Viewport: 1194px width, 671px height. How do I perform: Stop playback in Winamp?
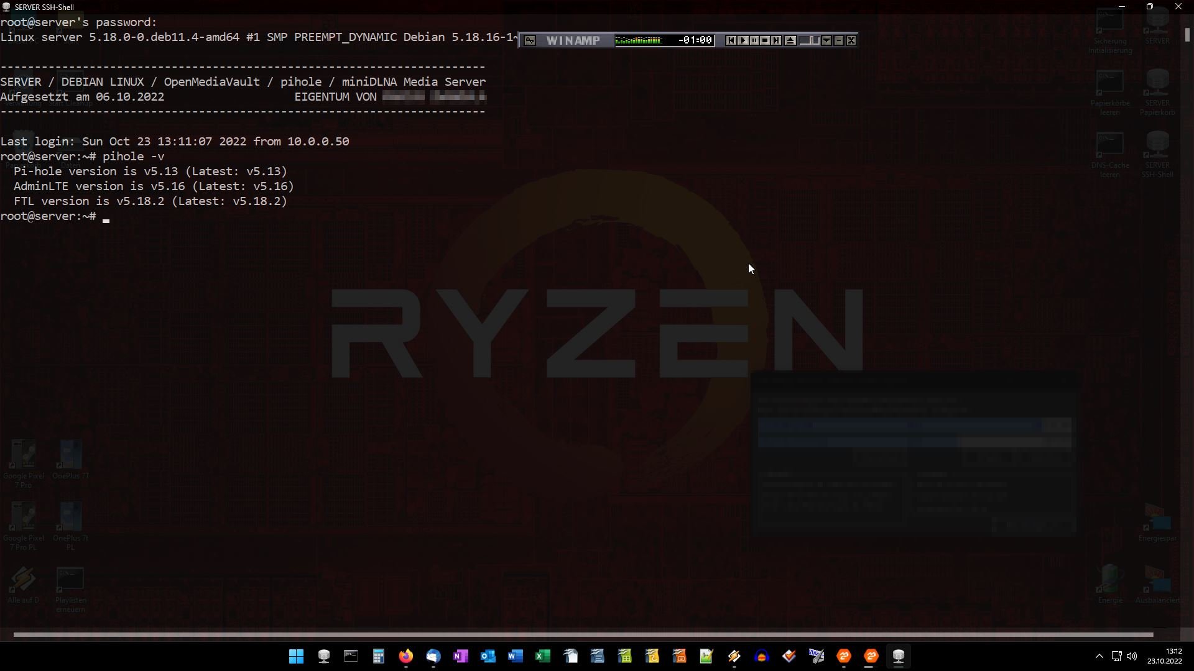tap(765, 40)
